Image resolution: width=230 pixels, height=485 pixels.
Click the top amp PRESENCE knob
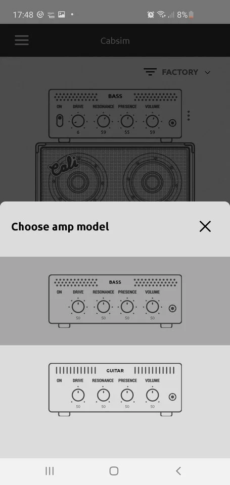tap(127, 121)
